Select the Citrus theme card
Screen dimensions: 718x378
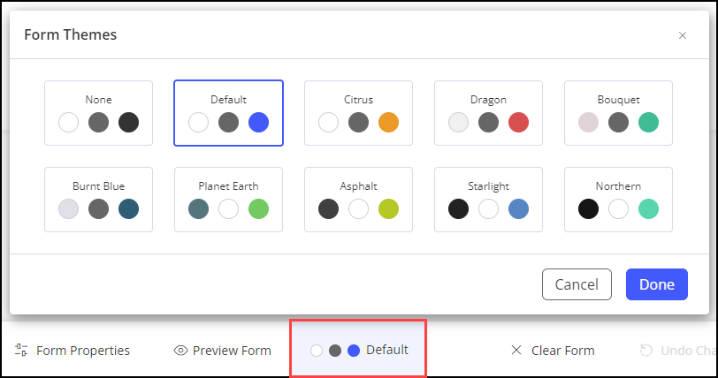[x=358, y=113]
